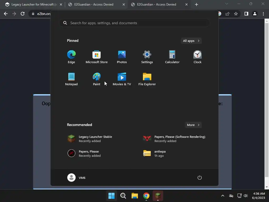The height and width of the screenshot is (202, 269).
Task: Open Minecraft launcher taskbar icon
Action: click(158, 196)
